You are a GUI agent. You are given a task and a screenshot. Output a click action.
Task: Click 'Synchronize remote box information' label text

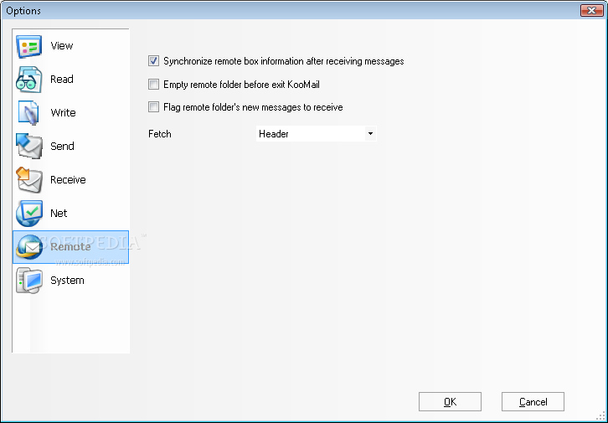pos(283,61)
